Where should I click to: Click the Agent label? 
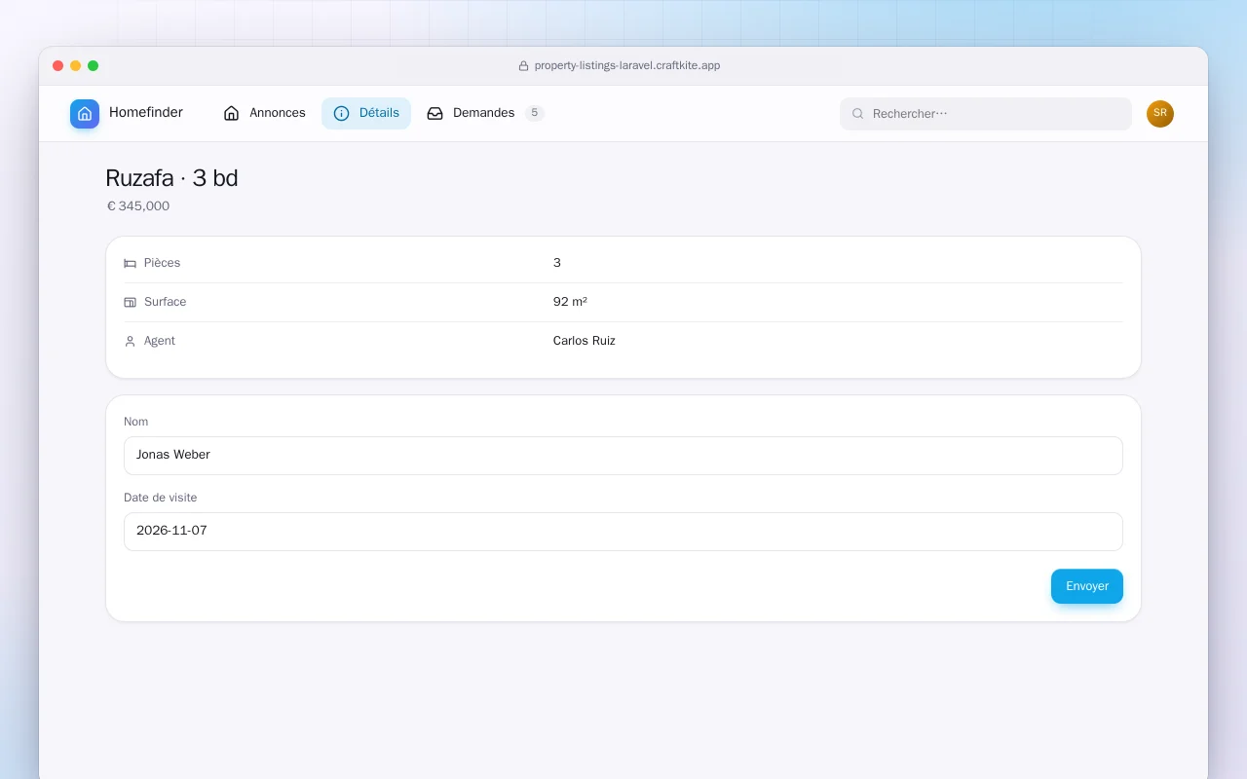[160, 341]
